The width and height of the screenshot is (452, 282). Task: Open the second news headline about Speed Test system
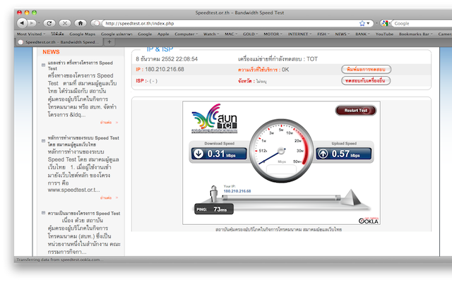click(83, 141)
